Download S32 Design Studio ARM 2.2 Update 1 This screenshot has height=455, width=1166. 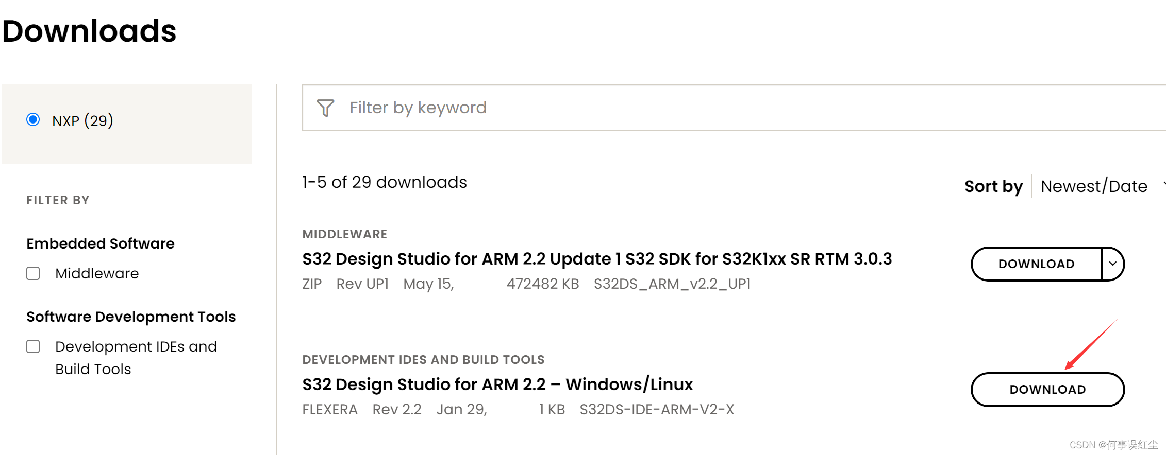(x=1036, y=264)
